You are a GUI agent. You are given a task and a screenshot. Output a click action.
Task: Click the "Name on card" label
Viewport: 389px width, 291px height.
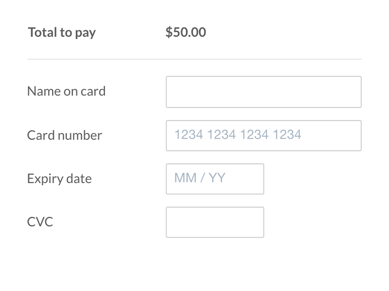(x=66, y=91)
